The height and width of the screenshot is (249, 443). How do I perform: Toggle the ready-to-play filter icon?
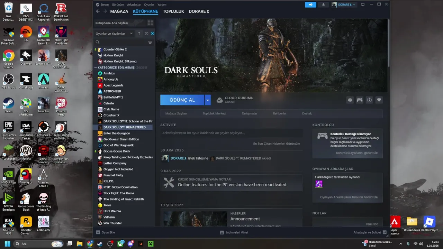(153, 34)
